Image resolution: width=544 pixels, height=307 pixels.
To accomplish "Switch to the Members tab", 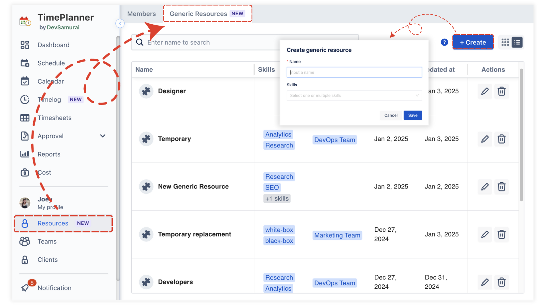I will 141,14.
